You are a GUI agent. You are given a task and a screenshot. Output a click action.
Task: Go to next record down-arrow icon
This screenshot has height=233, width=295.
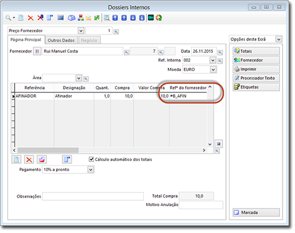click(x=133, y=18)
